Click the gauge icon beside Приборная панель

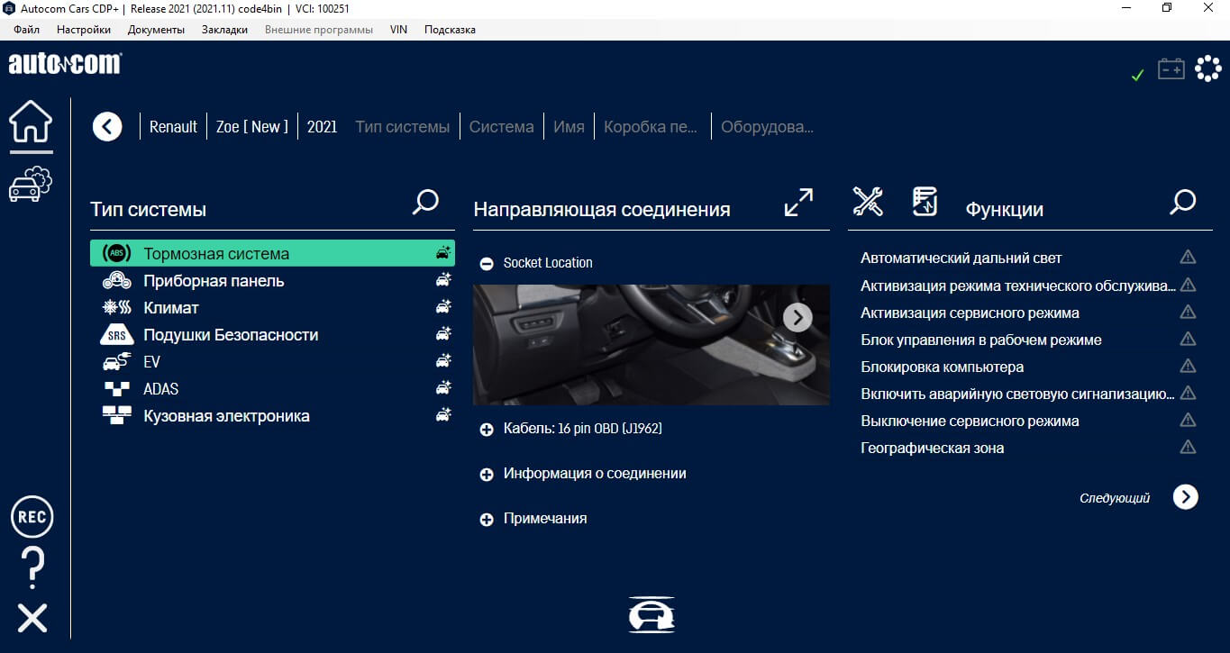point(117,281)
